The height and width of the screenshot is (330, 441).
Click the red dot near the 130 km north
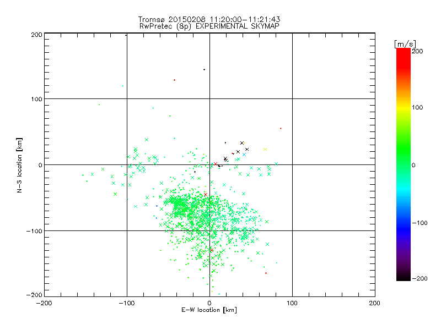[174, 80]
